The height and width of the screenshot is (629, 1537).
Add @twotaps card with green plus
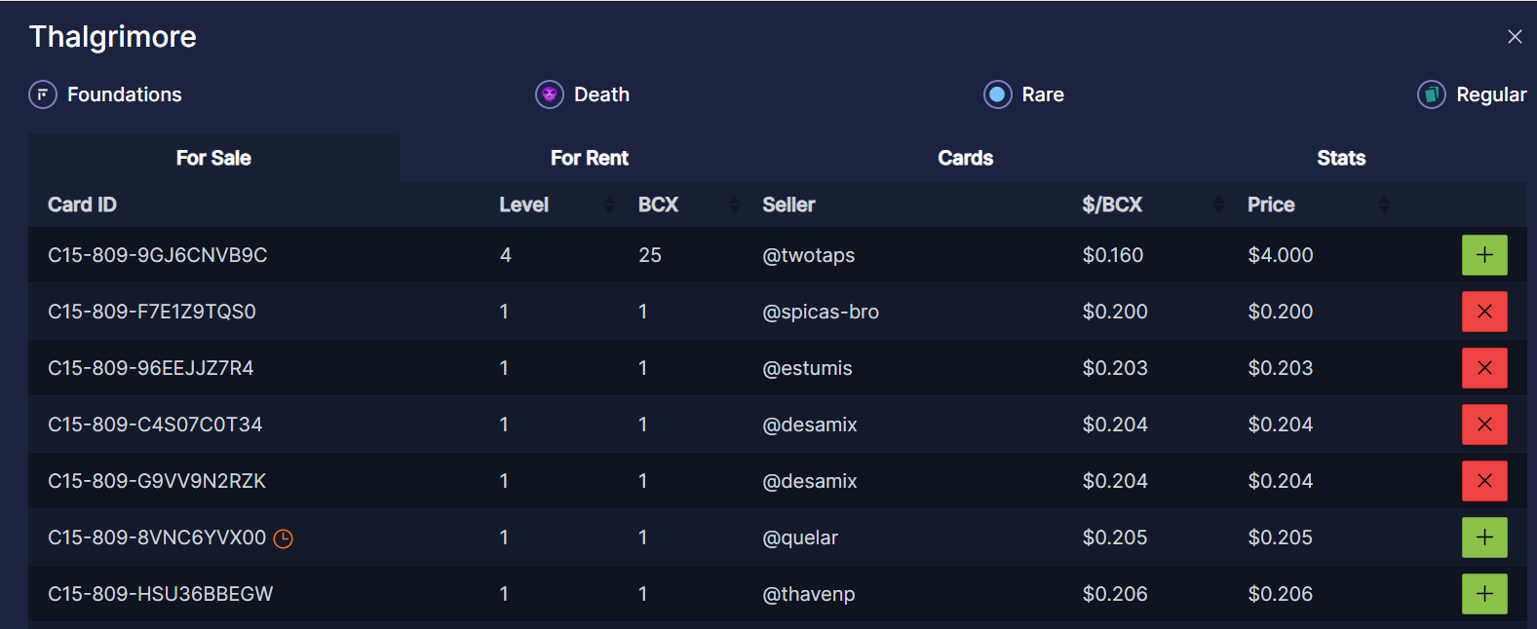pyautogui.click(x=1483, y=255)
